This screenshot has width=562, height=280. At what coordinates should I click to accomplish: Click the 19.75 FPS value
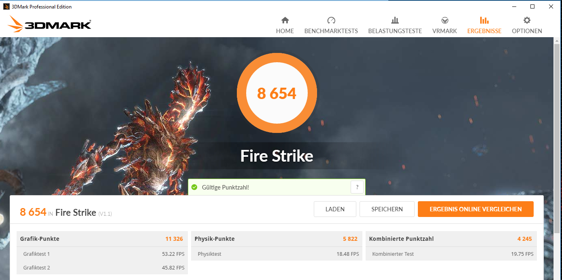522,254
